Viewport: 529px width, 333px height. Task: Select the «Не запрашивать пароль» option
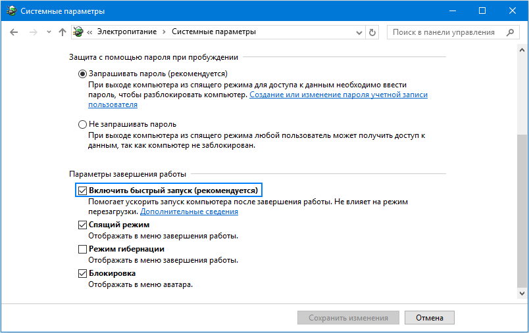82,124
